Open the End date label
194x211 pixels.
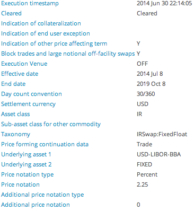(13, 84)
